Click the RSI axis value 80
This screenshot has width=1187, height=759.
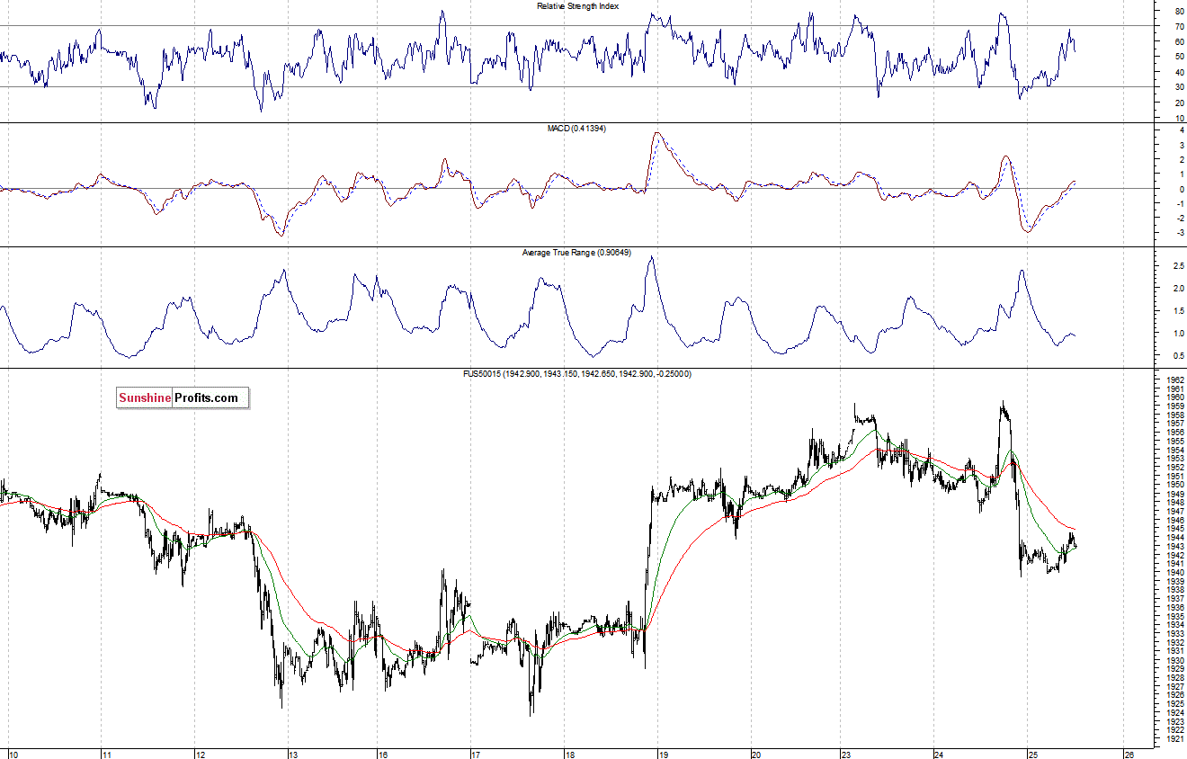[1179, 11]
